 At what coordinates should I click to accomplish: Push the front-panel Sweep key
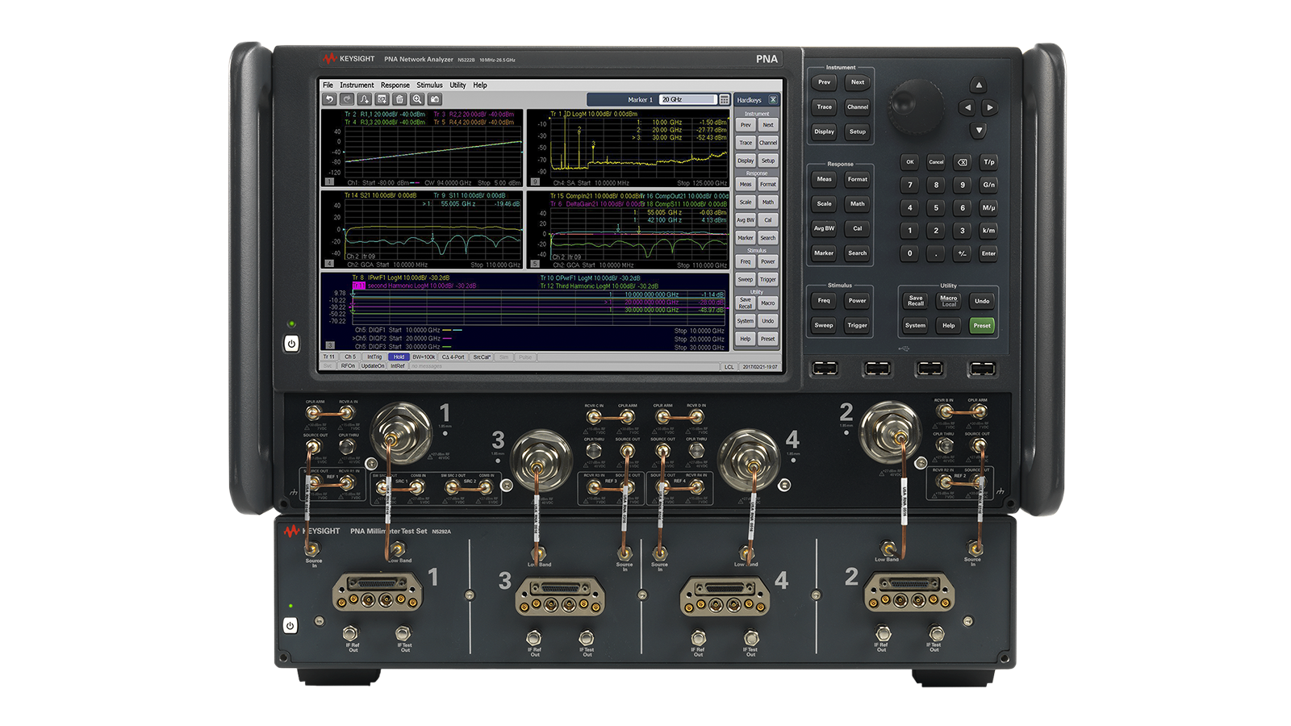click(x=824, y=326)
